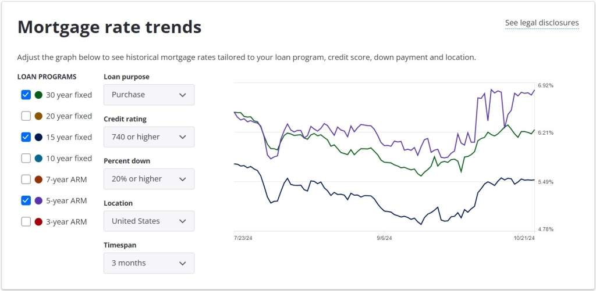Click the orange 20 year fixed dot

[x=38, y=116]
